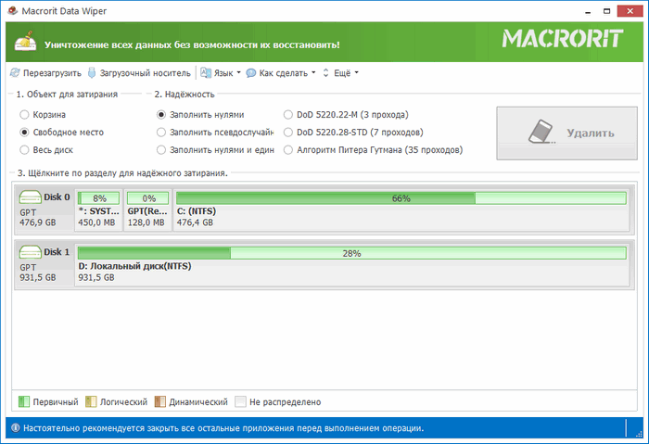Click the Disk 0 drive icon
The width and height of the screenshot is (649, 444).
[30, 197]
